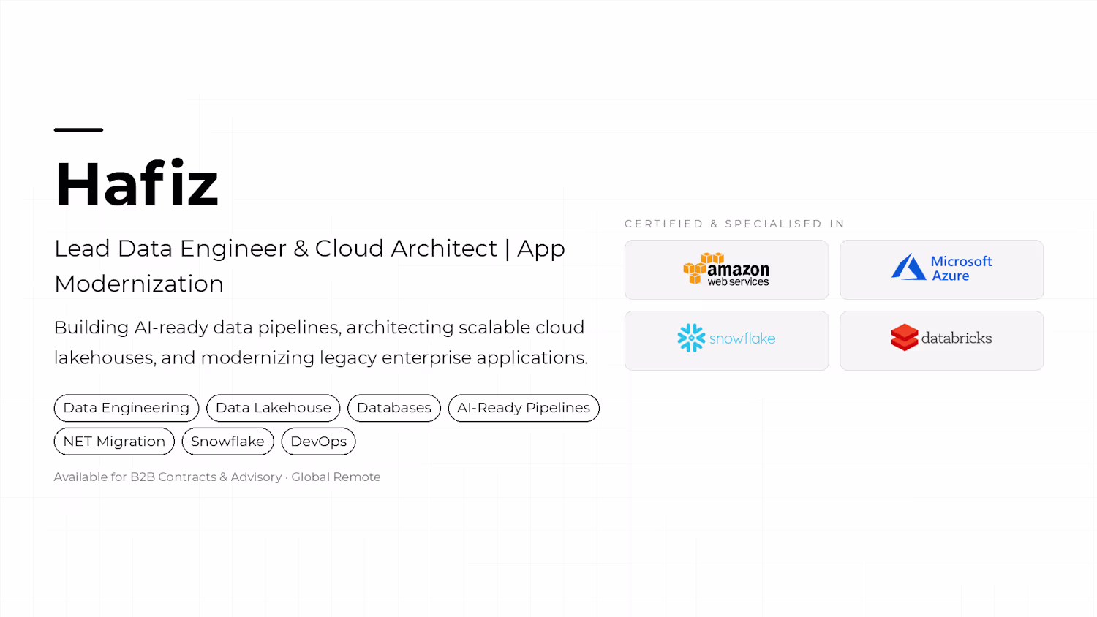Viewport: 1097px width, 617px height.
Task: Click the DevOps pill tag
Action: pos(319,442)
